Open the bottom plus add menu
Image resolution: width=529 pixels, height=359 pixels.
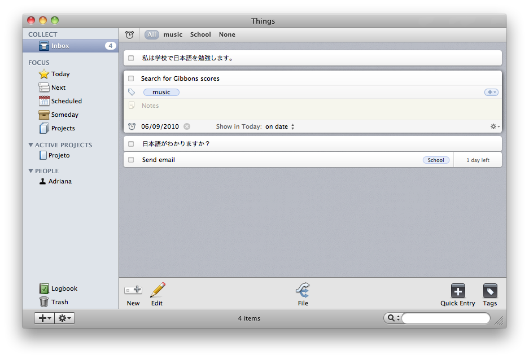point(44,318)
